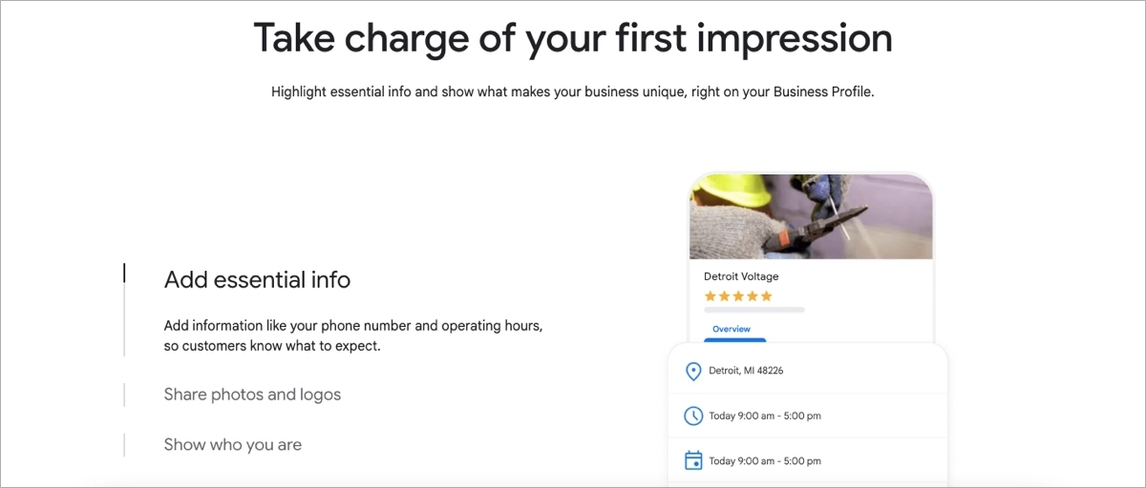Collapse the Add essential info section
Screen dimensions: 1146x488
[257, 279]
